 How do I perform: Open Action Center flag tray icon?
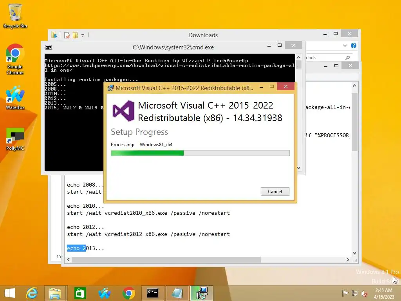point(345,293)
